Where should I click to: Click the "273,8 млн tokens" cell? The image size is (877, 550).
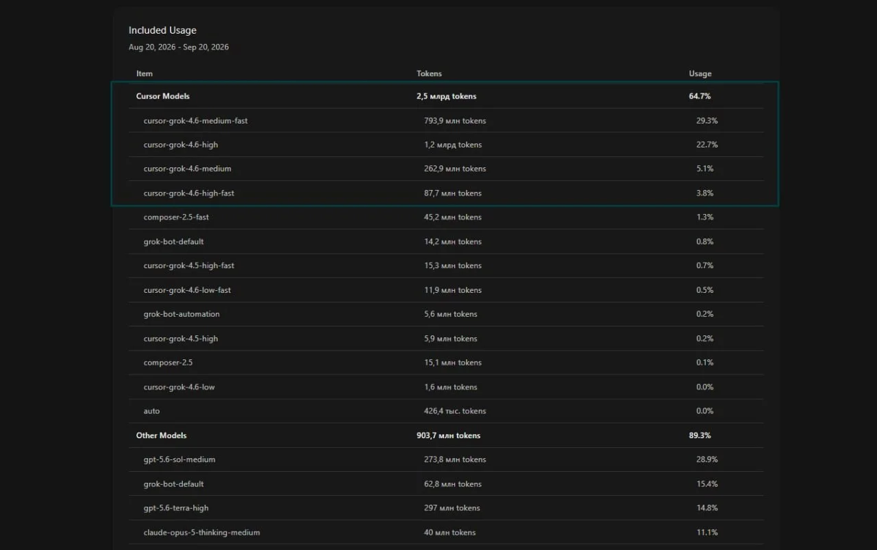coord(455,459)
